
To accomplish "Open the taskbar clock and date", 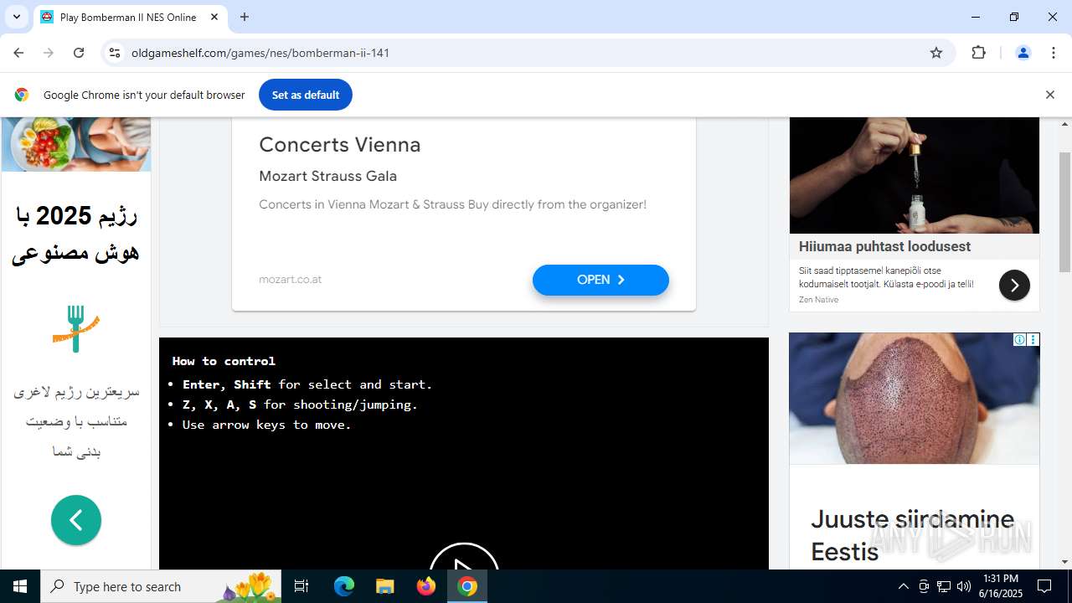I will (x=1001, y=586).
